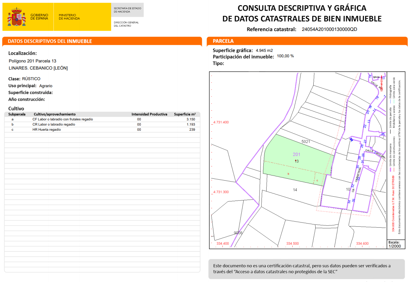Viewport: 411px width, 282px height.
Task: Click the 'DATOS DESCRIPTIVOS DEL INMUEBLE' section header
Action: click(50, 41)
